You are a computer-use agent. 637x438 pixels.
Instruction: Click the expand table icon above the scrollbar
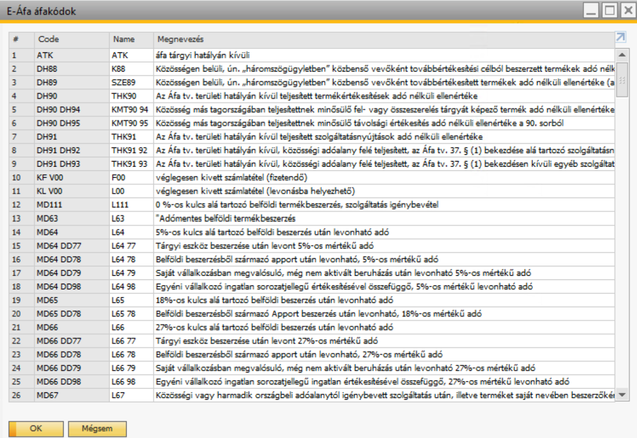coord(621,37)
